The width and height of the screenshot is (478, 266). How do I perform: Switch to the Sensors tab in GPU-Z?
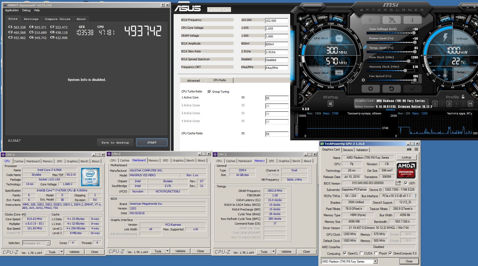point(348,150)
